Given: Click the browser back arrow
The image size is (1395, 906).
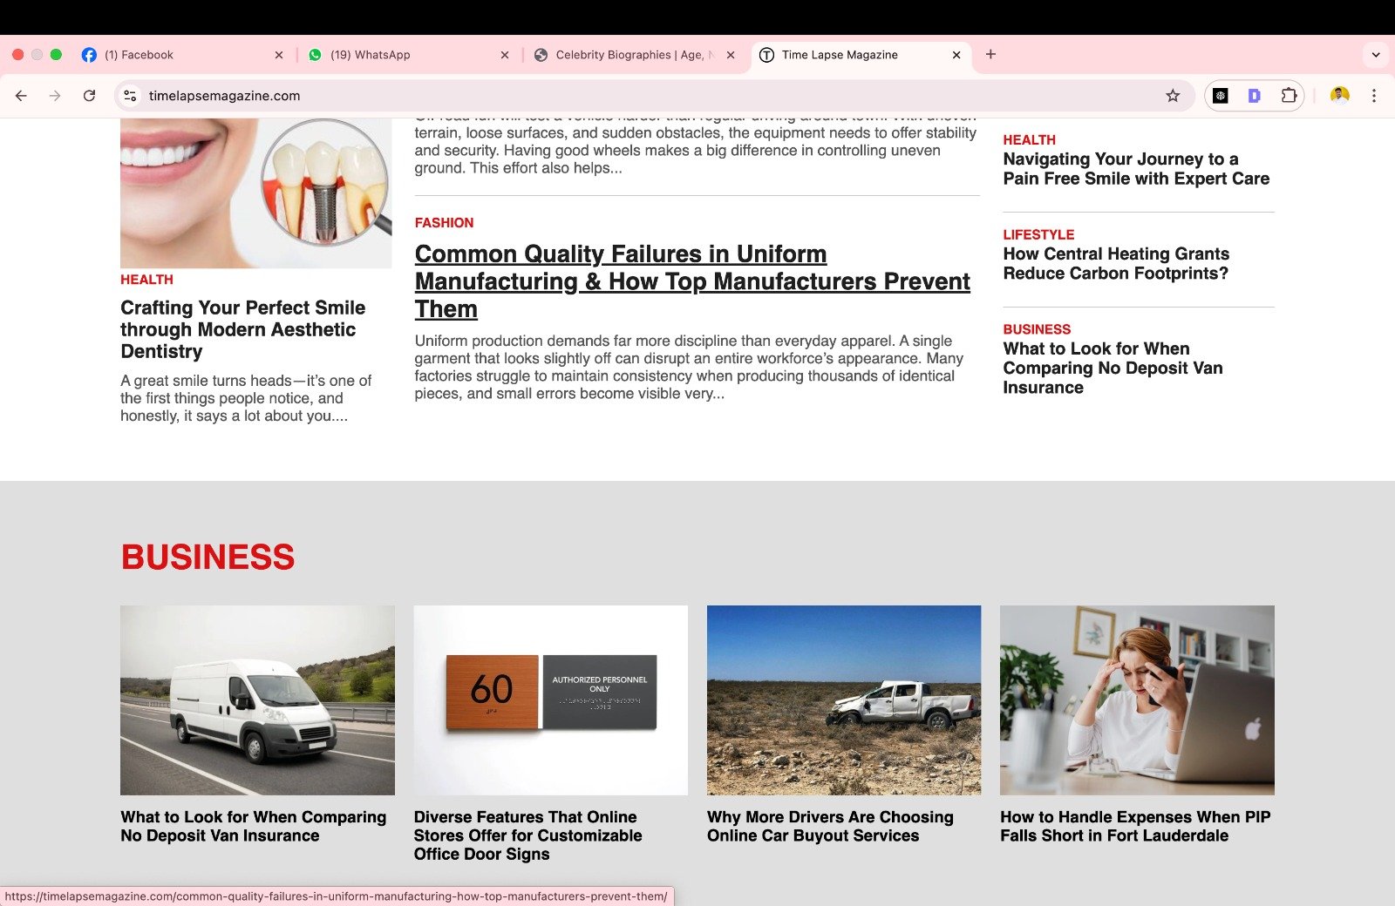Looking at the screenshot, I should coord(21,96).
